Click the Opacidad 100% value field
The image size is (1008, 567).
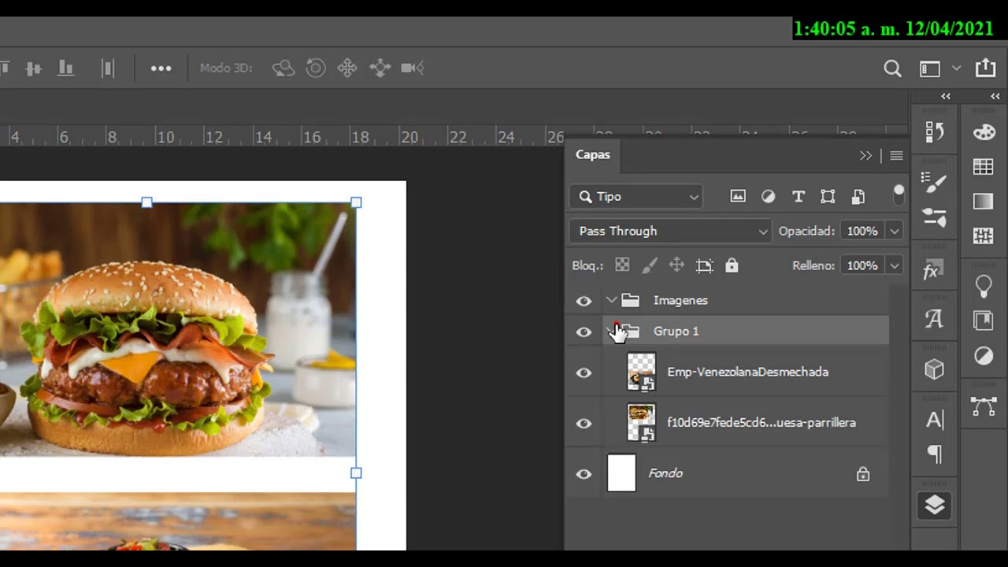(x=863, y=231)
